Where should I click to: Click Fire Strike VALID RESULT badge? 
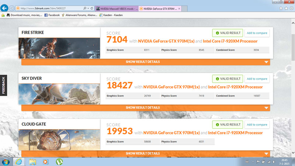[x=228, y=33]
